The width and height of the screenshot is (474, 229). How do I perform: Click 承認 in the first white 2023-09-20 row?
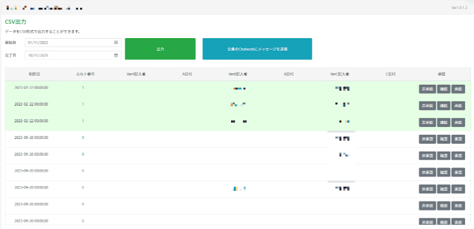tap(458, 139)
